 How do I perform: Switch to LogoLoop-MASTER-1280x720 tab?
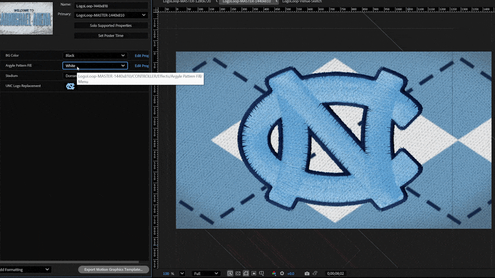click(x=187, y=2)
